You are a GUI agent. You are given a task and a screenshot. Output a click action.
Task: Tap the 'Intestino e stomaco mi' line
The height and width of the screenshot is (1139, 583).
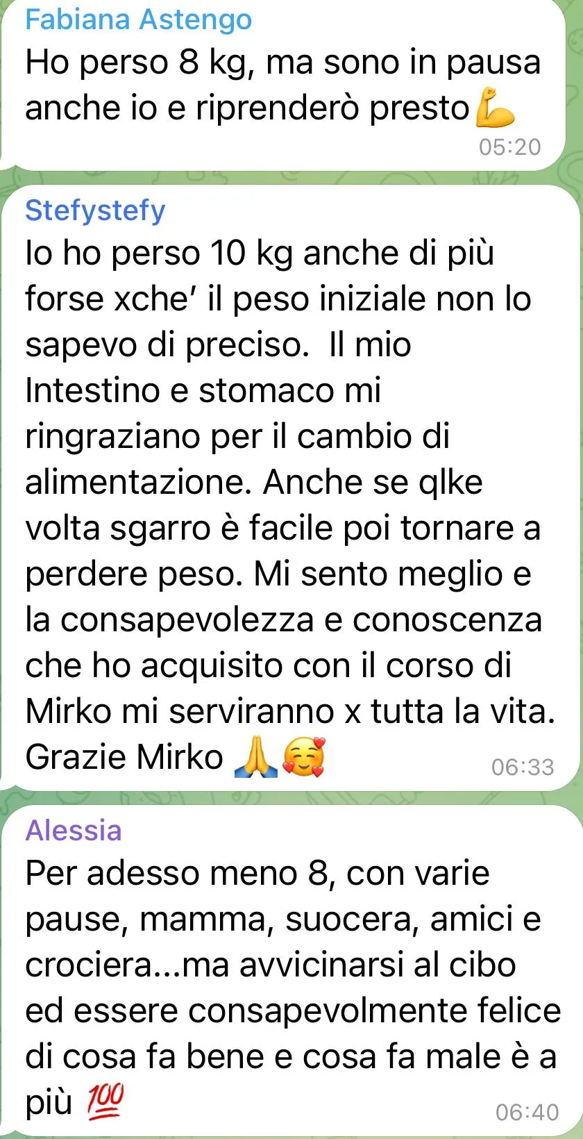coord(203,390)
